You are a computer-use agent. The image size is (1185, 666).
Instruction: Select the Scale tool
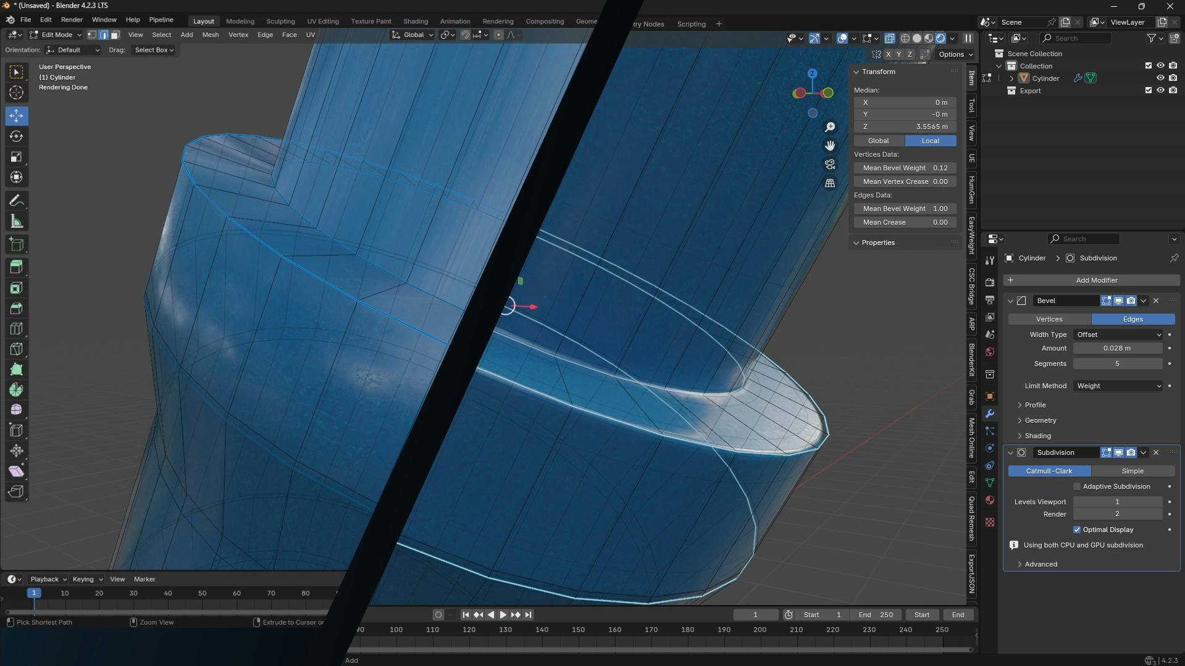[17, 157]
